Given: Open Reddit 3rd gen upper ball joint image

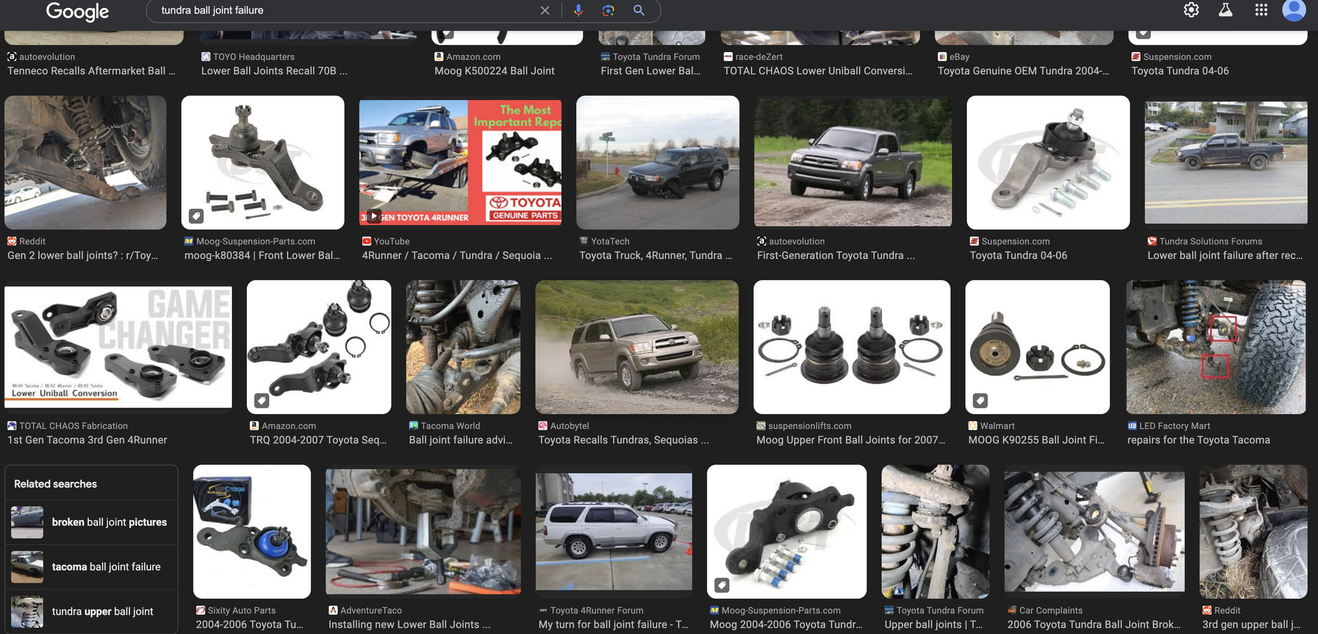Looking at the screenshot, I should pyautogui.click(x=1253, y=532).
